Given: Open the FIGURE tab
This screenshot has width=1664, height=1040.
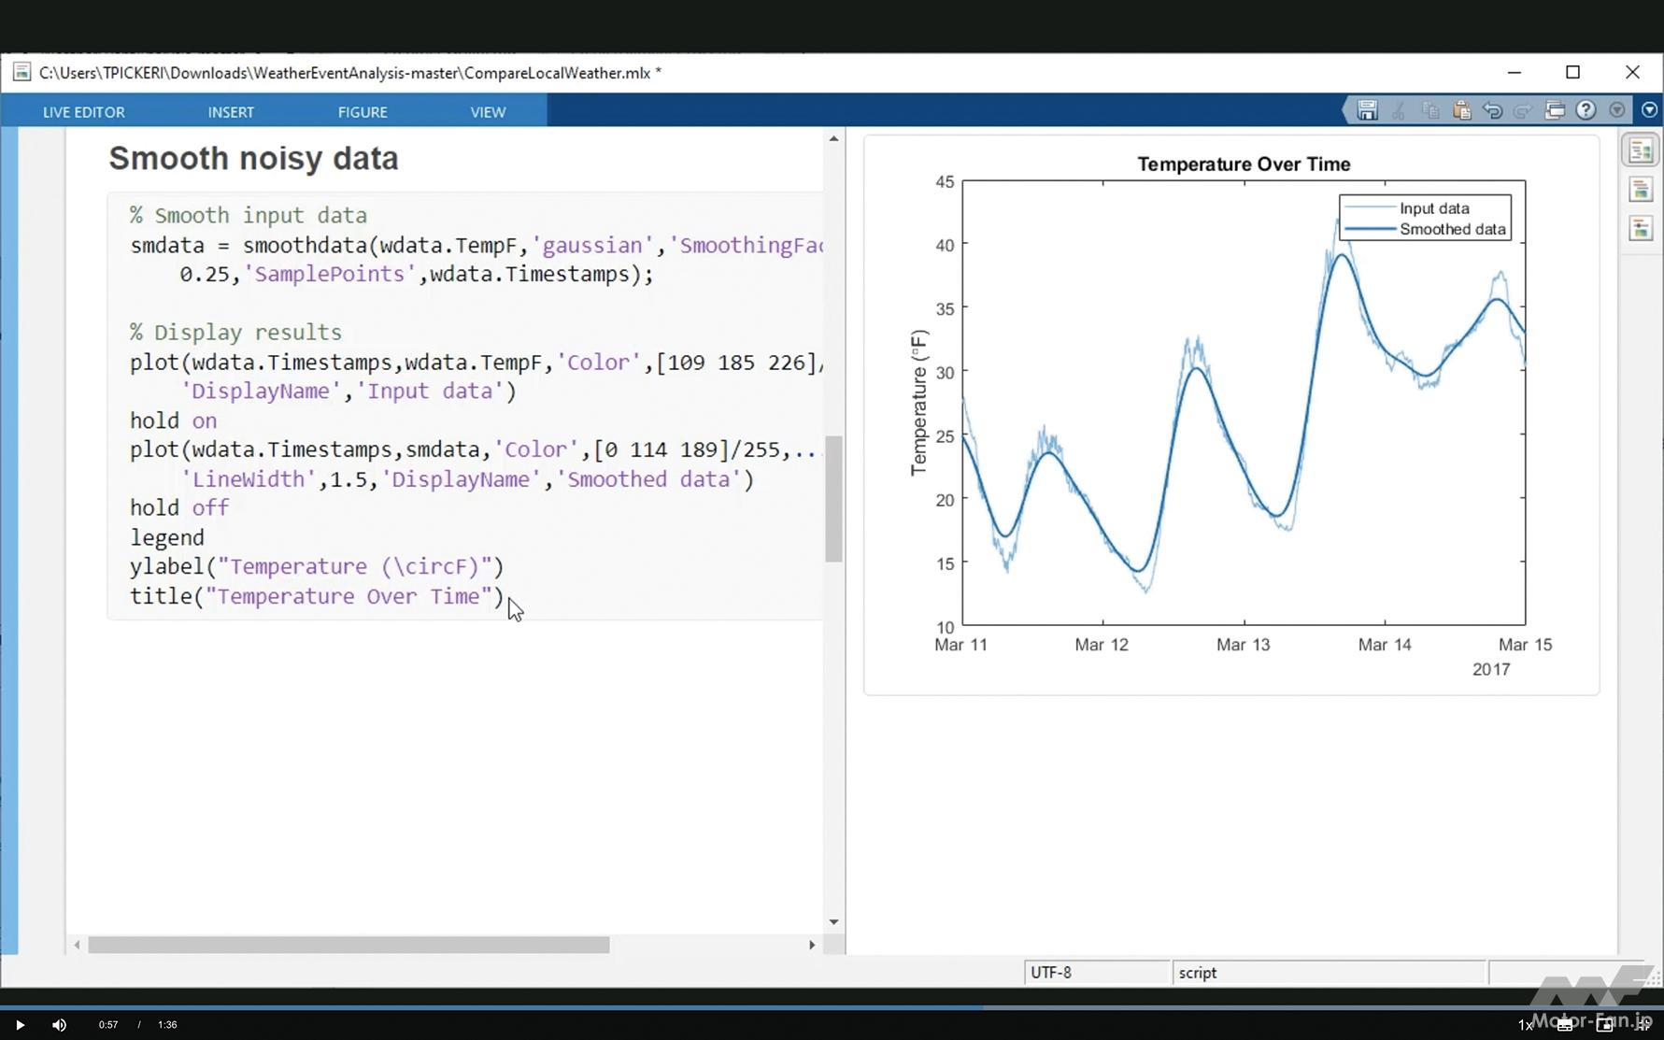Looking at the screenshot, I should (363, 112).
